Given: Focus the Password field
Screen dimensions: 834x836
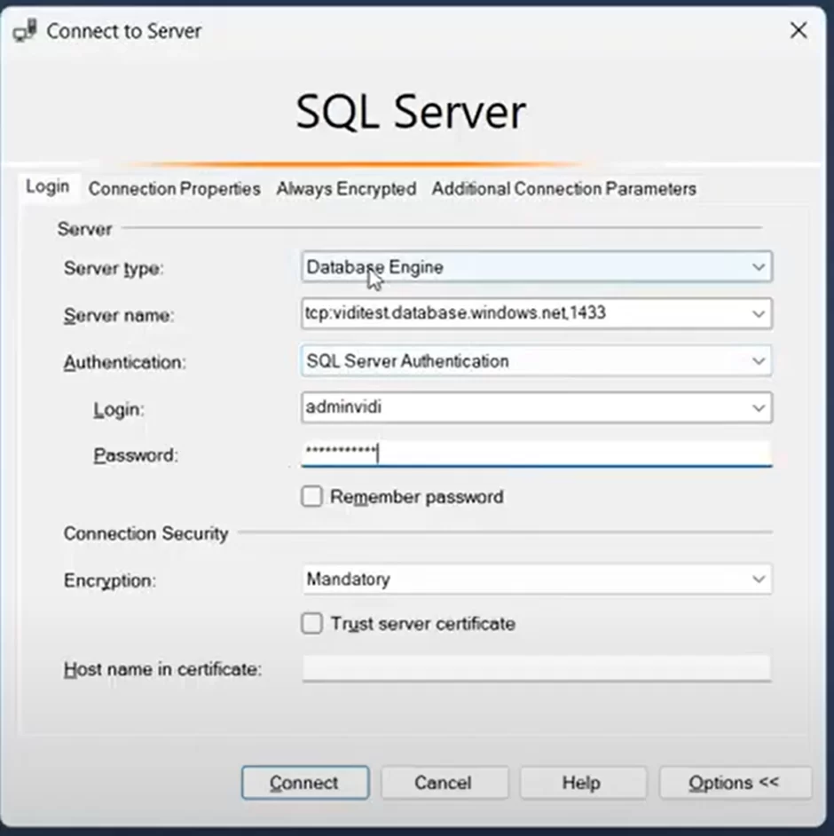Looking at the screenshot, I should 537,453.
